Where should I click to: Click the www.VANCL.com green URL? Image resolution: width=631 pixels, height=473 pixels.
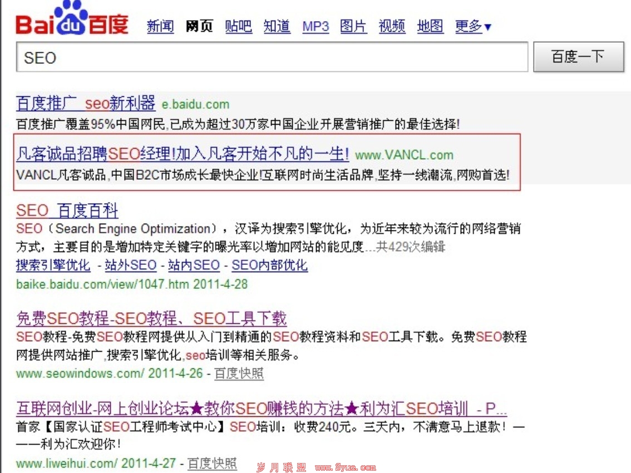[x=404, y=155]
